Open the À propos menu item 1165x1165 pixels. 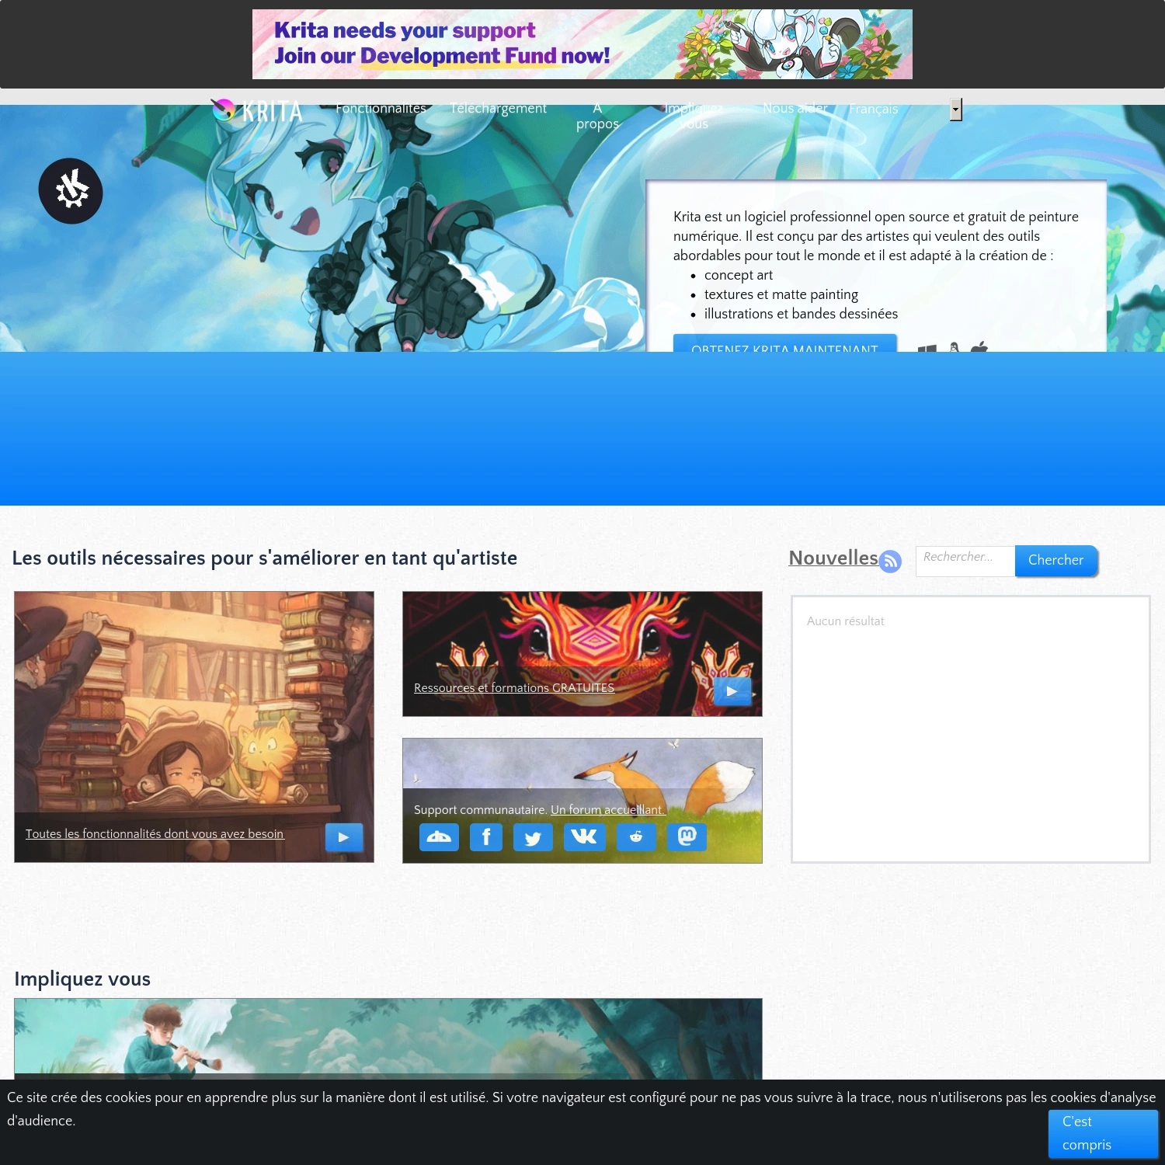pyautogui.click(x=597, y=116)
